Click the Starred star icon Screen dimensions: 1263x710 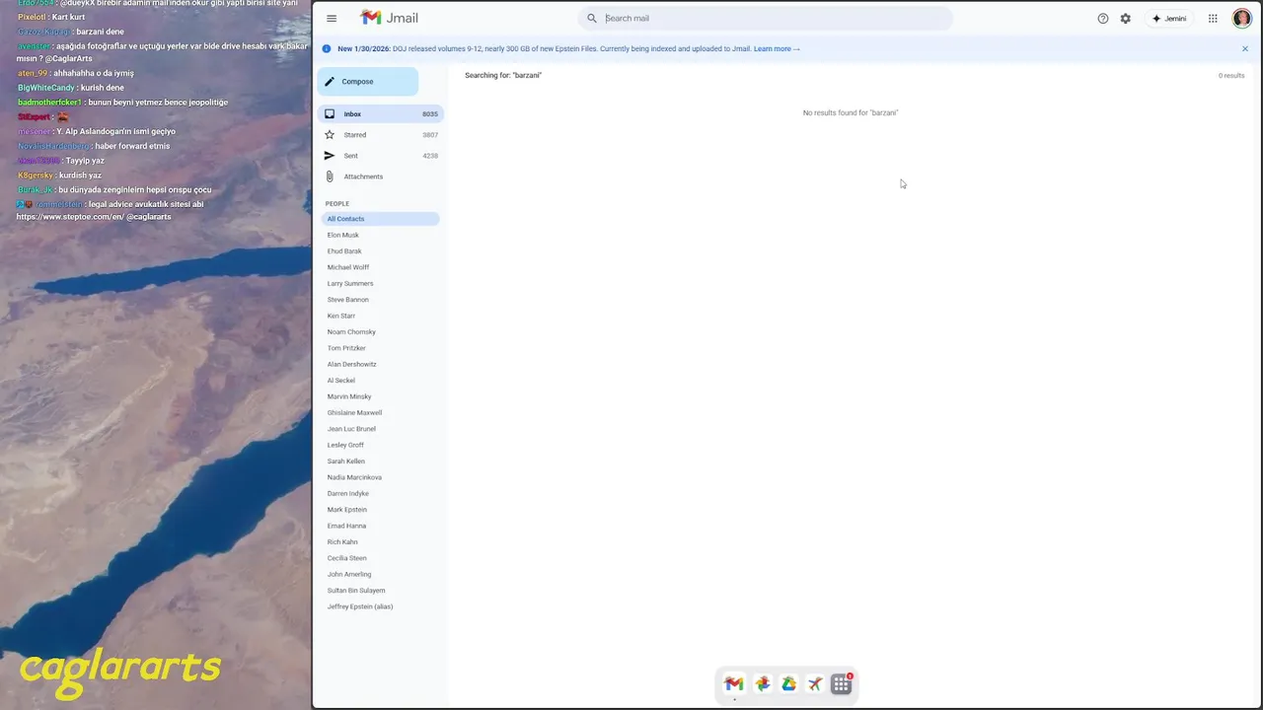pyautogui.click(x=330, y=134)
